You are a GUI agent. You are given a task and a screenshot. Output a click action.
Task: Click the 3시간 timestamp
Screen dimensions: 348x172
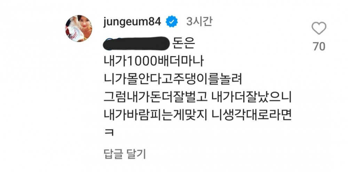click(x=199, y=21)
